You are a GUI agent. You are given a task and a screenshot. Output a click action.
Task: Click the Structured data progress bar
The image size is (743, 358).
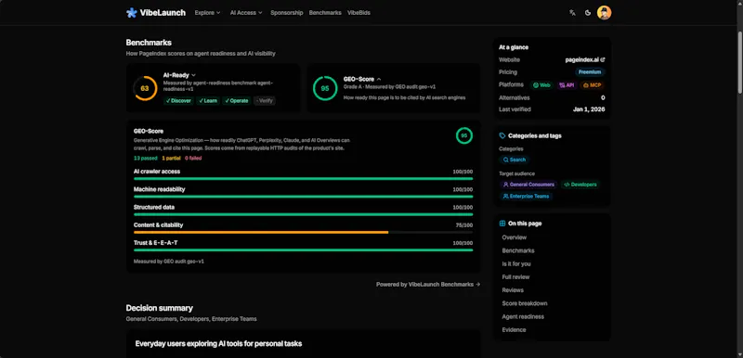304,214
